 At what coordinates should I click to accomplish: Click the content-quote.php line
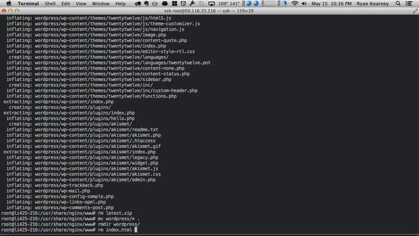[x=97, y=41]
